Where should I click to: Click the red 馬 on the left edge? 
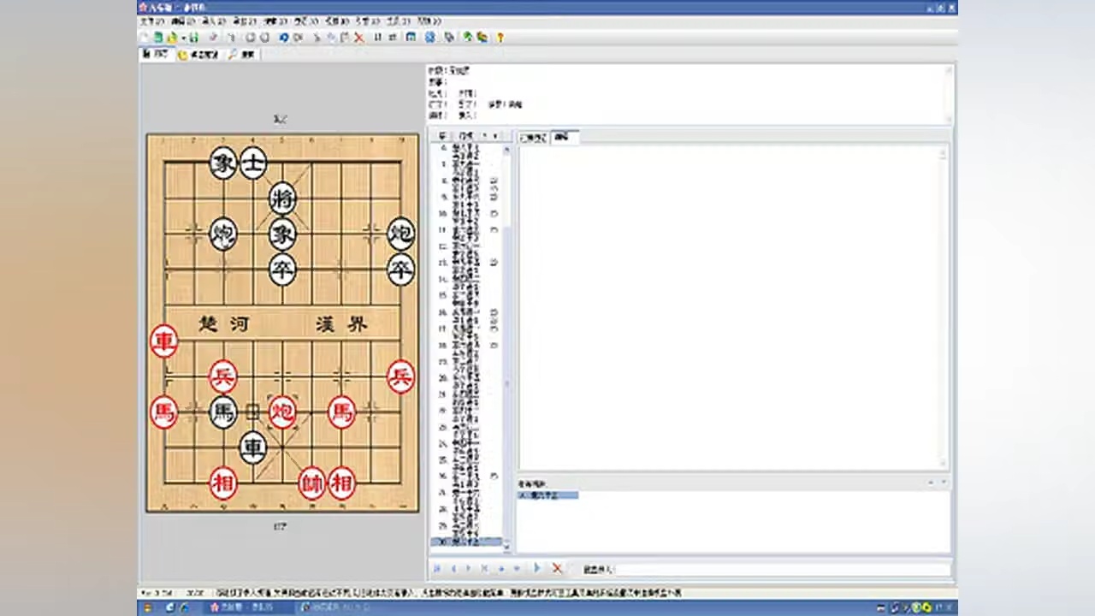163,412
